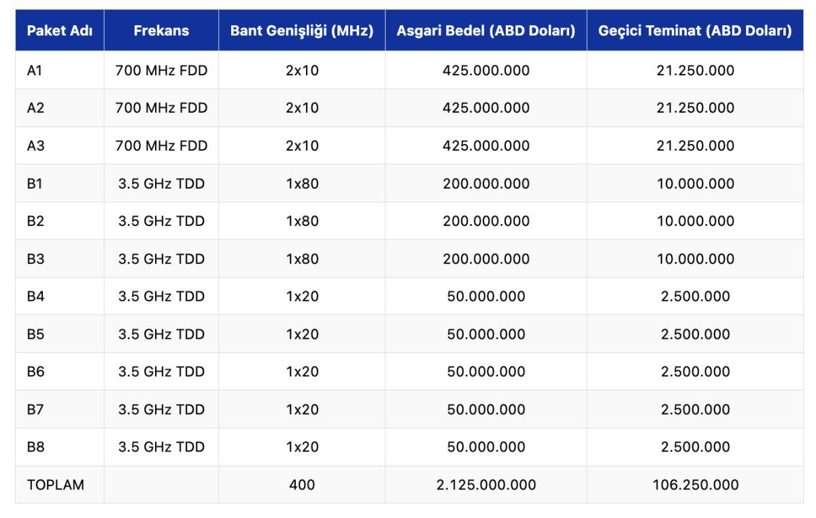The width and height of the screenshot is (816, 518).
Task: Click the "Asgari Bedel (ABD Doları)" header
Action: tap(486, 31)
